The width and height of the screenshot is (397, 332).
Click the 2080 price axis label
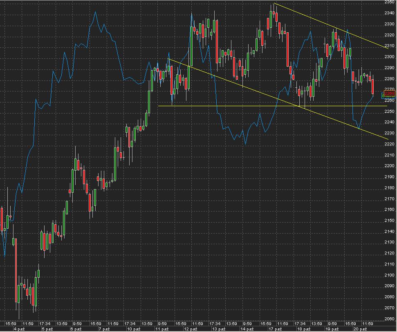(389, 297)
